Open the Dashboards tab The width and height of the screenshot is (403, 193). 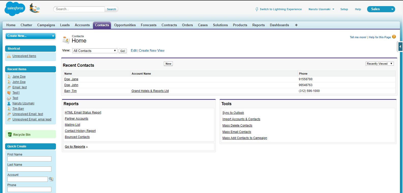pyautogui.click(x=279, y=25)
